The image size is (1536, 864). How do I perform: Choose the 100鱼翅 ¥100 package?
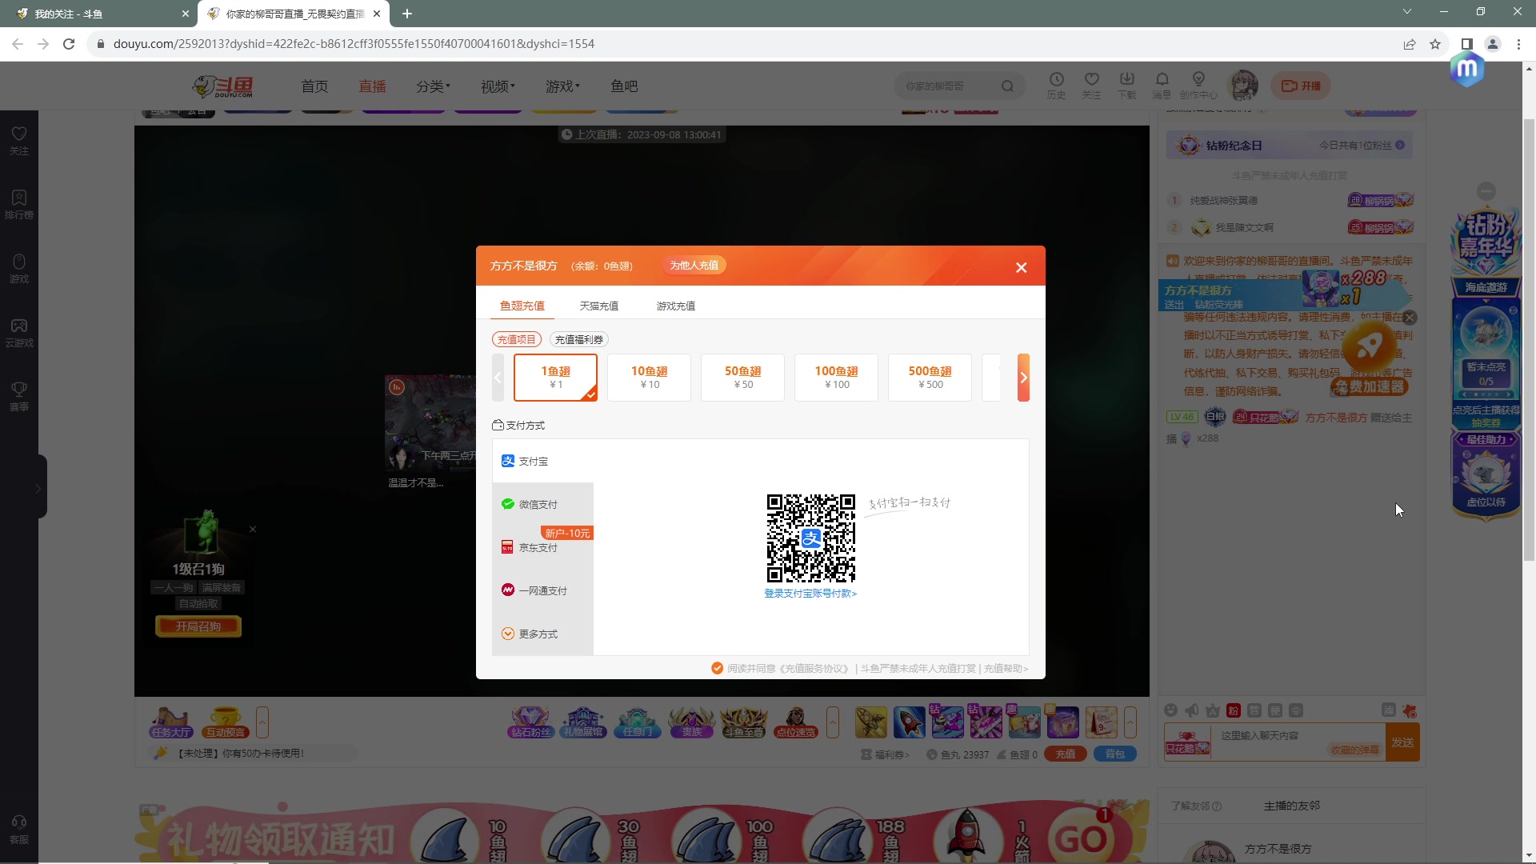(836, 378)
